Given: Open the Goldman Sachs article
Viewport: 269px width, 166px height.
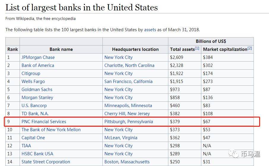Looking at the screenshot, I should [37, 90].
